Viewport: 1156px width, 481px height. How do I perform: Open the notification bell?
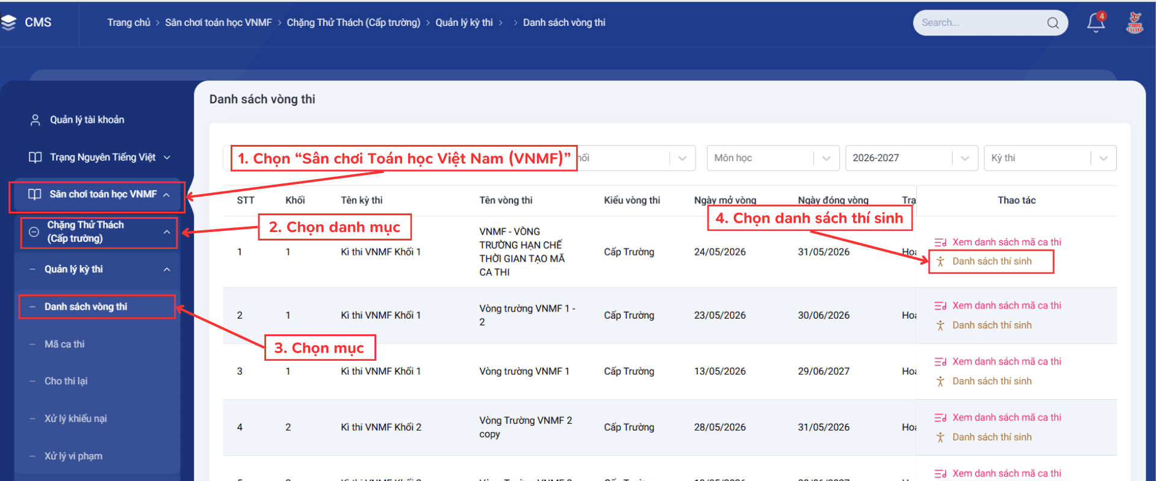coord(1096,22)
